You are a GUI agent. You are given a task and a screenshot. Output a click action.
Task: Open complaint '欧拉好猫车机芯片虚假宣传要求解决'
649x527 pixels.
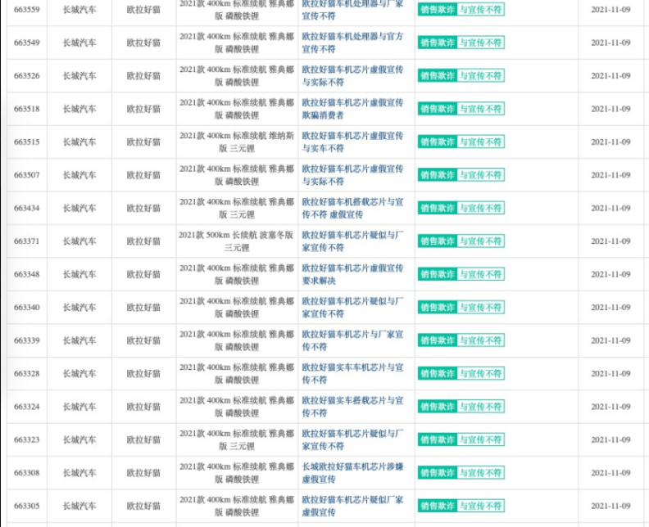[352, 274]
